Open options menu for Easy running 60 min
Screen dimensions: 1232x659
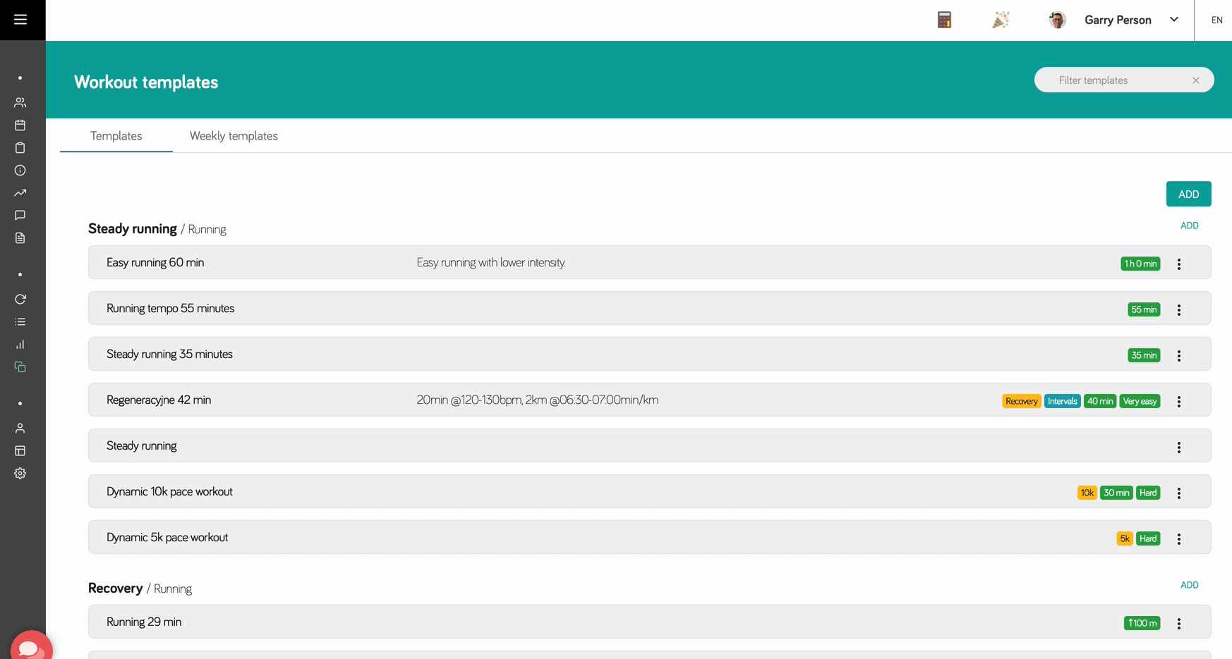[1178, 264]
